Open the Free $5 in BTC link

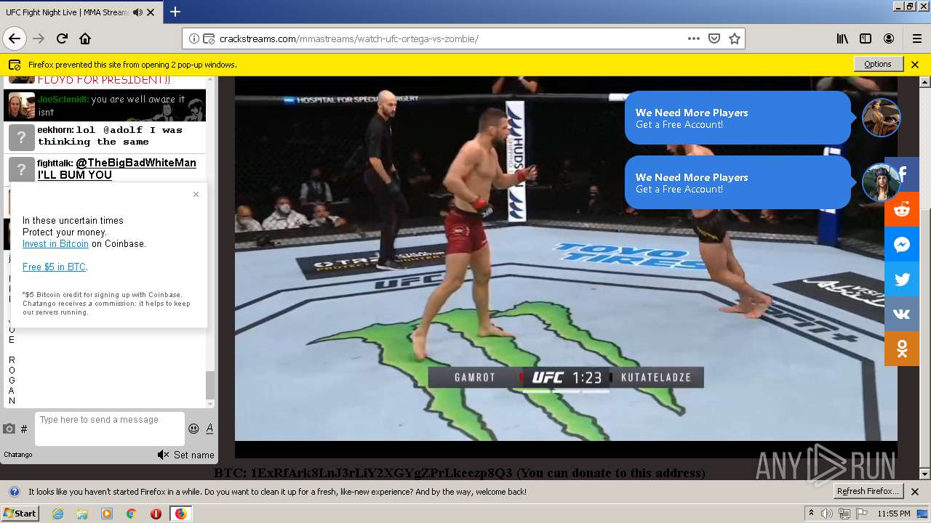click(x=54, y=267)
